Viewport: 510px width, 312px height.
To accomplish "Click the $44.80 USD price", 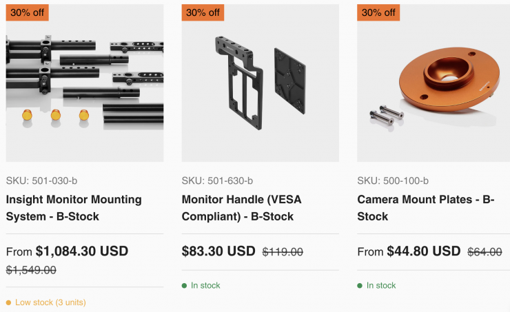I will 423,251.
